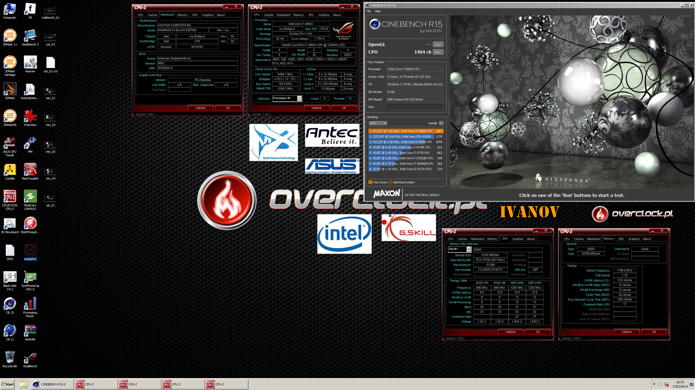
Task: Click Validate in the Mainboard CPU-Z window
Action: tap(200, 108)
